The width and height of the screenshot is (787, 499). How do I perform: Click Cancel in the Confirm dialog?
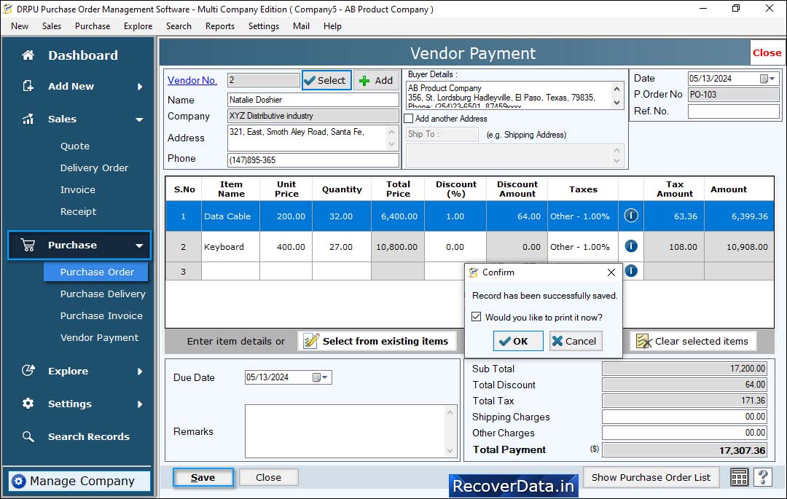[575, 341]
